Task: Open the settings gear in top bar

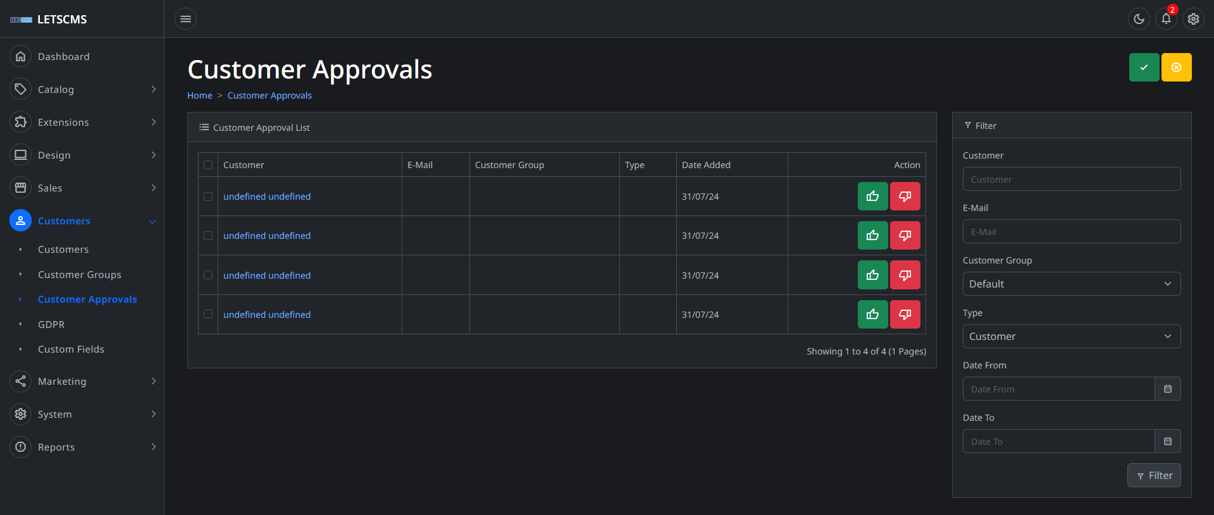Action: point(1193,19)
